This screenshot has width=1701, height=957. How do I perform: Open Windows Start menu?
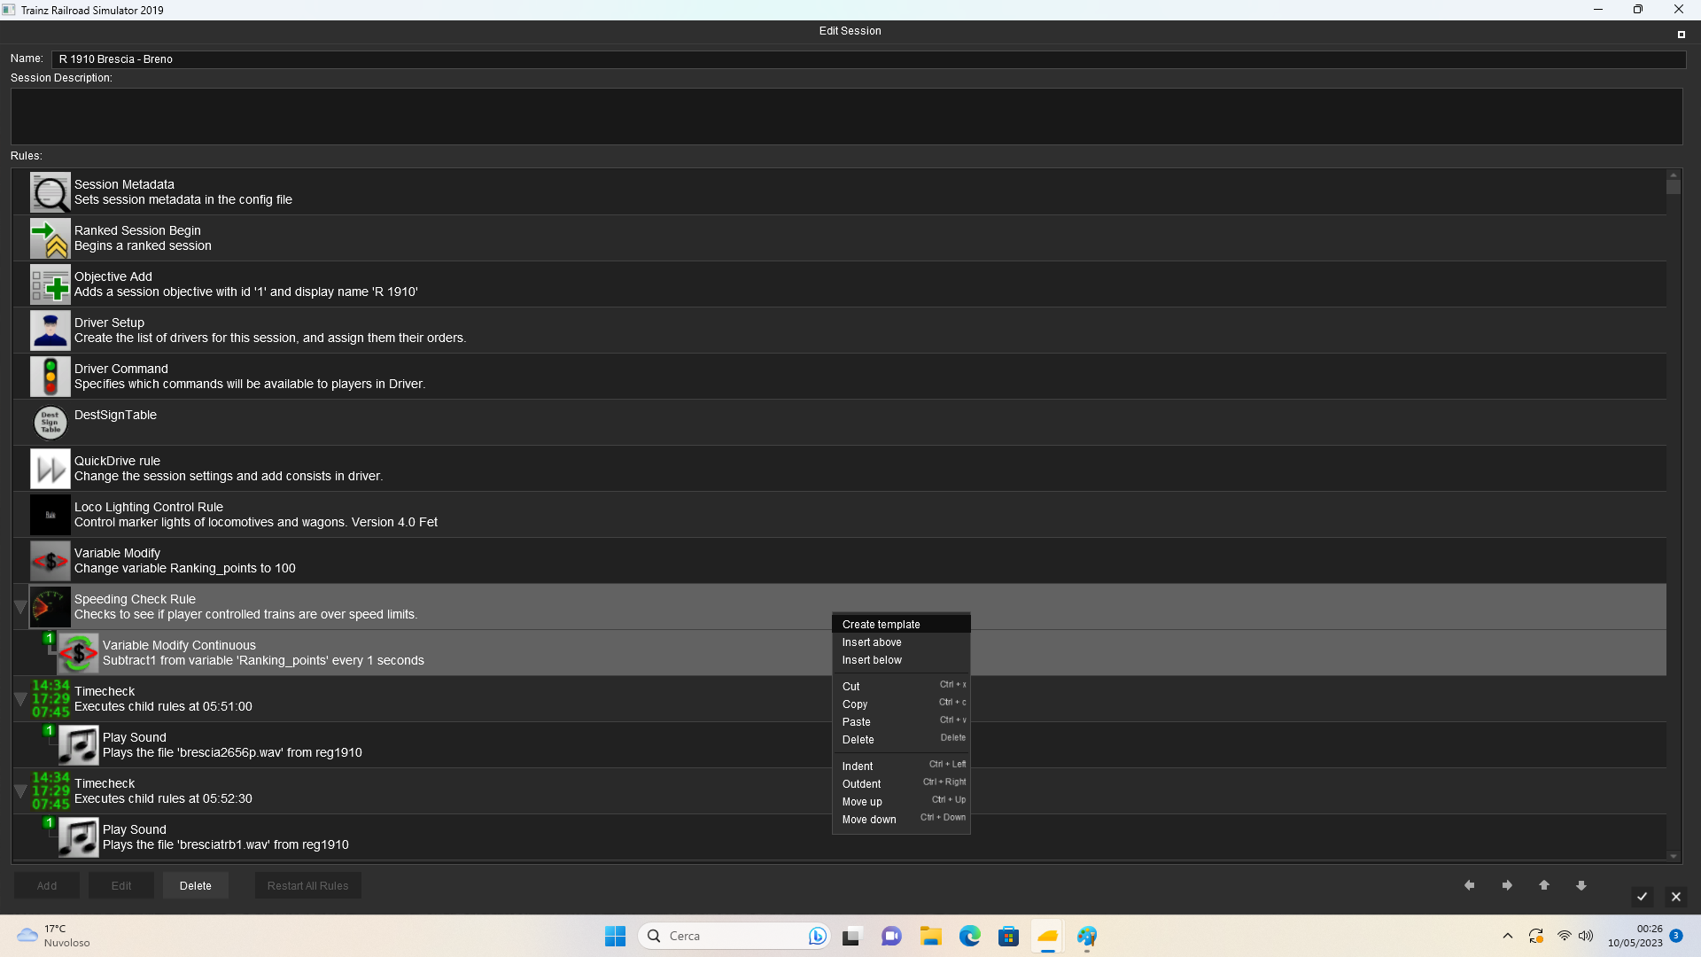[615, 936]
